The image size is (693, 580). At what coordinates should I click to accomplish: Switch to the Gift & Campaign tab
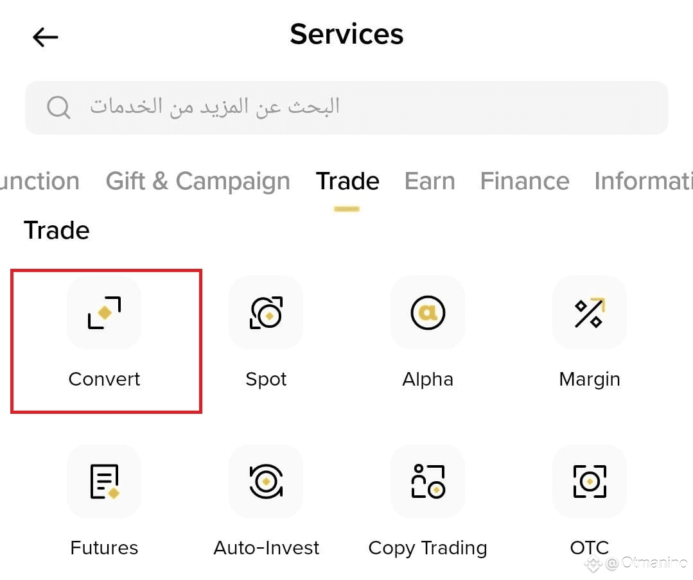tap(198, 182)
